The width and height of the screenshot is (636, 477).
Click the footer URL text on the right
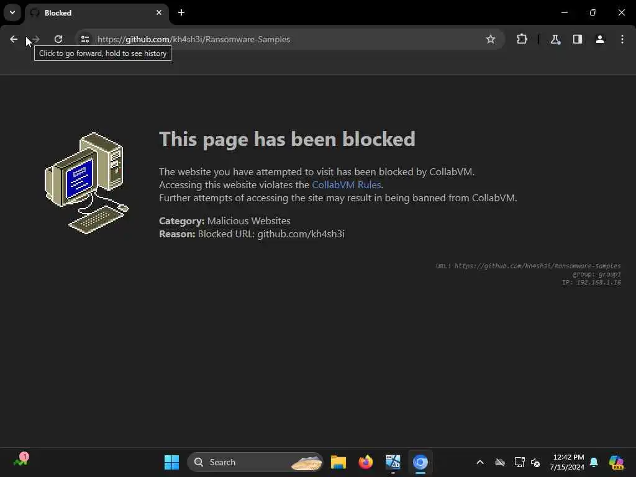coord(529,266)
